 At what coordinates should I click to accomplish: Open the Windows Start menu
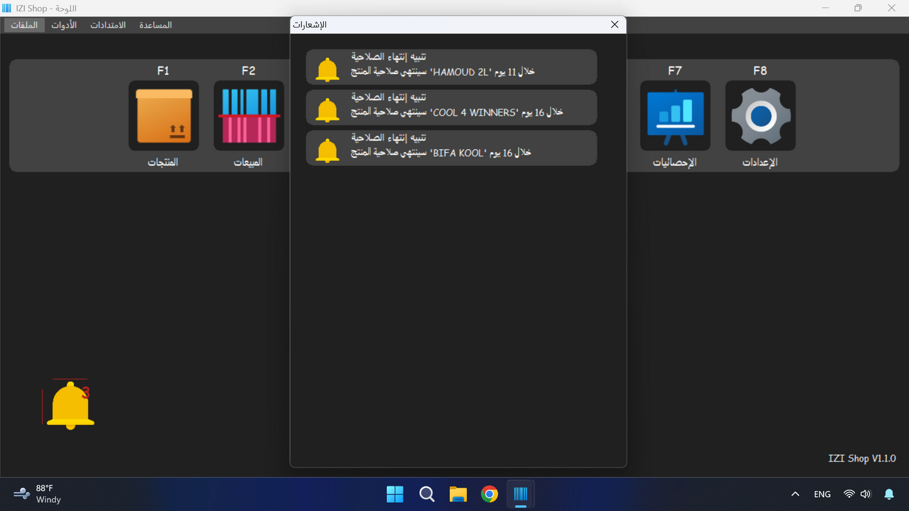(395, 494)
